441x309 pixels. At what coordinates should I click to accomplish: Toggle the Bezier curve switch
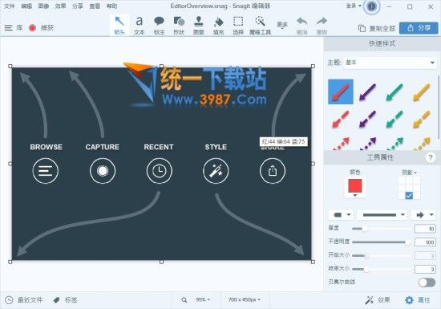(427, 283)
